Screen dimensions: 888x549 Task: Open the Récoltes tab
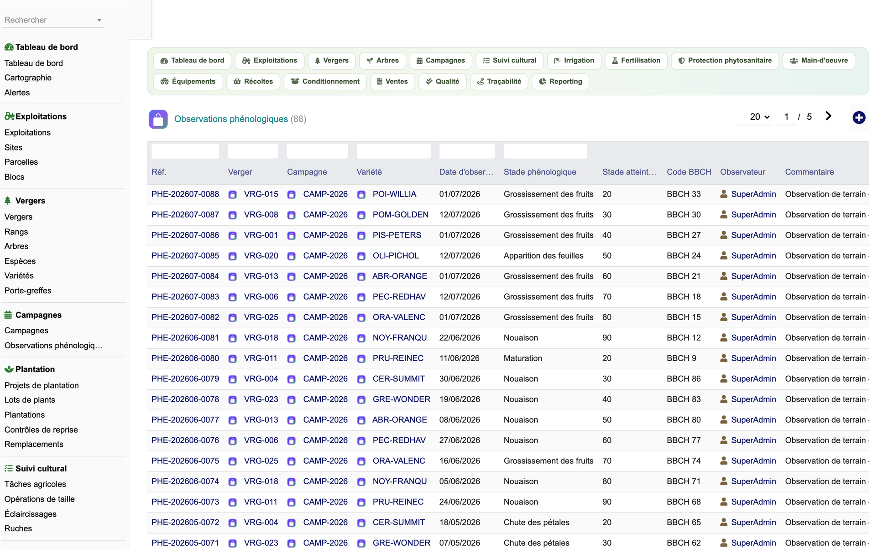tap(253, 82)
